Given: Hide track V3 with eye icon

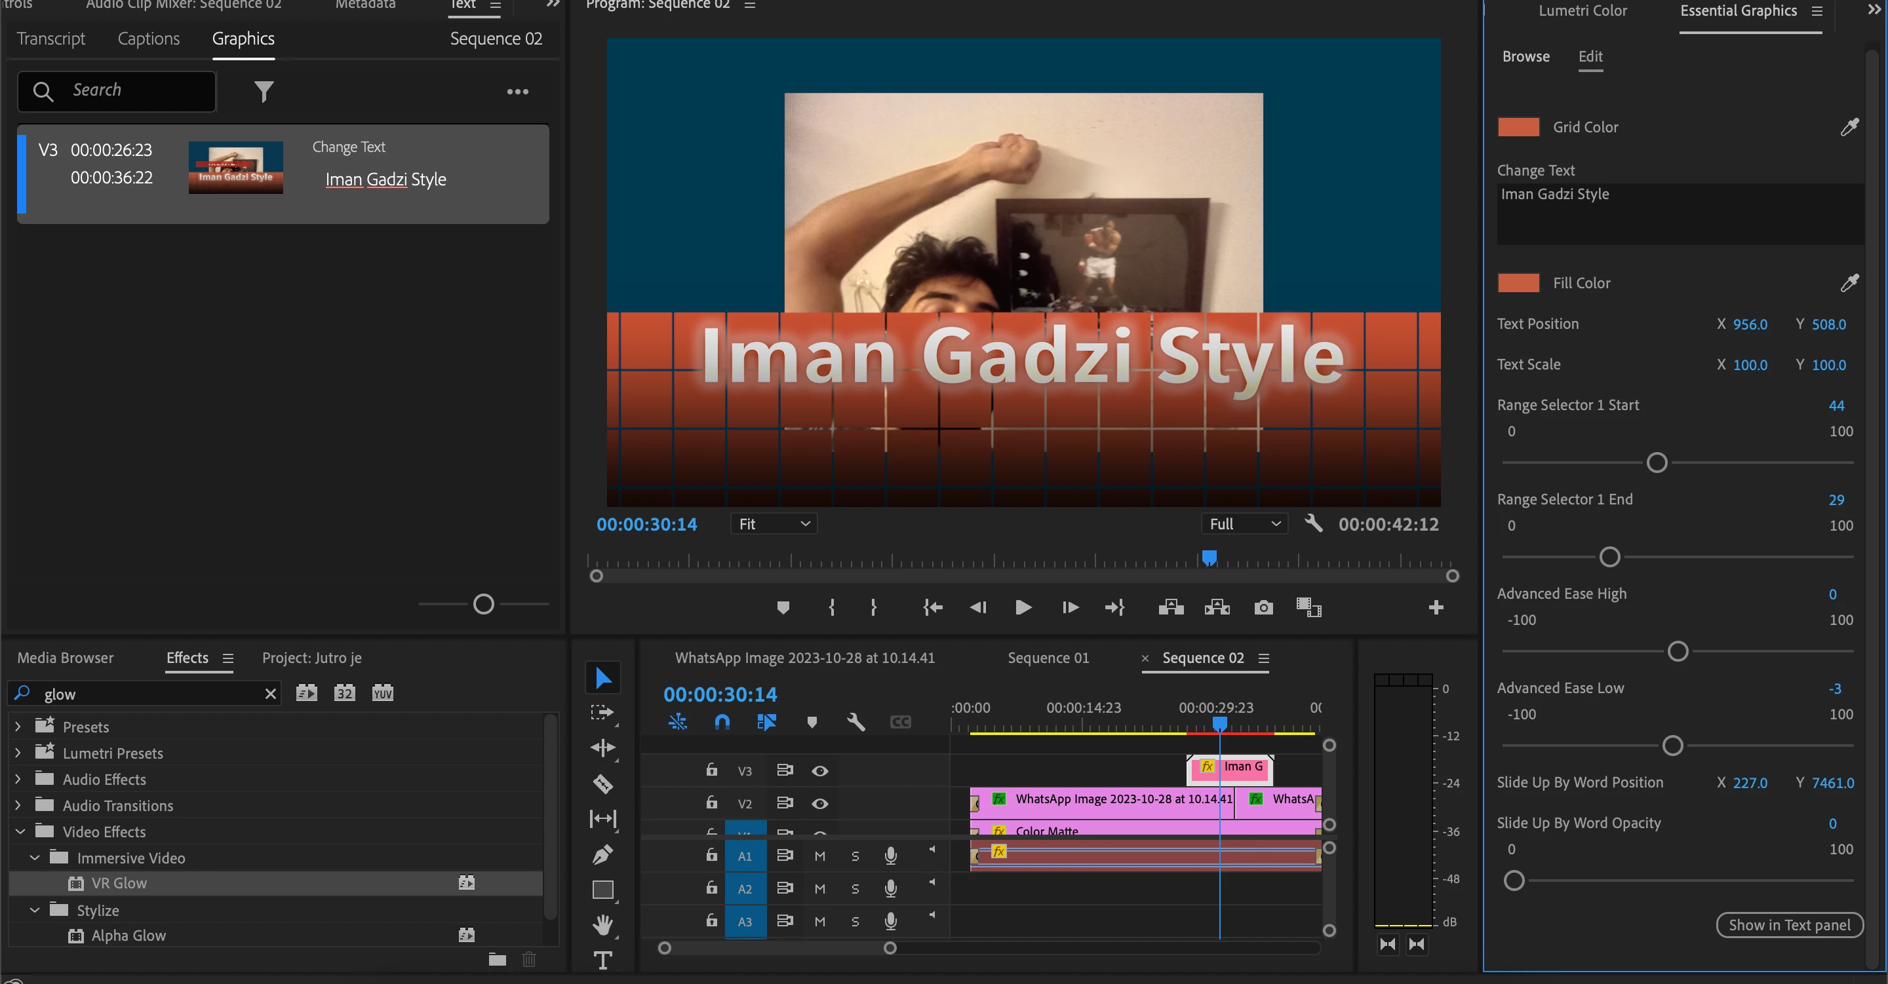Looking at the screenshot, I should [x=819, y=771].
